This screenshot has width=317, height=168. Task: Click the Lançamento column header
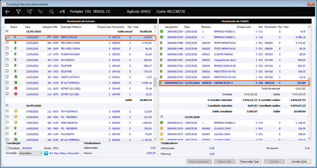171,27
